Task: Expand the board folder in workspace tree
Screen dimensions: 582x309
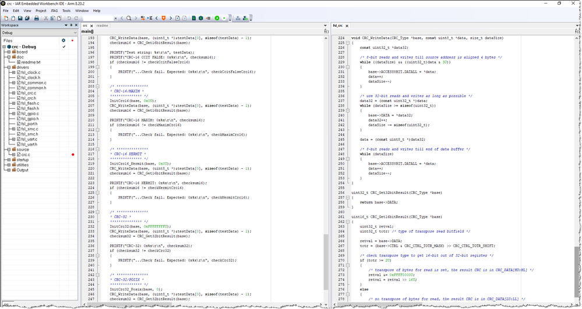Action: (x=8, y=52)
